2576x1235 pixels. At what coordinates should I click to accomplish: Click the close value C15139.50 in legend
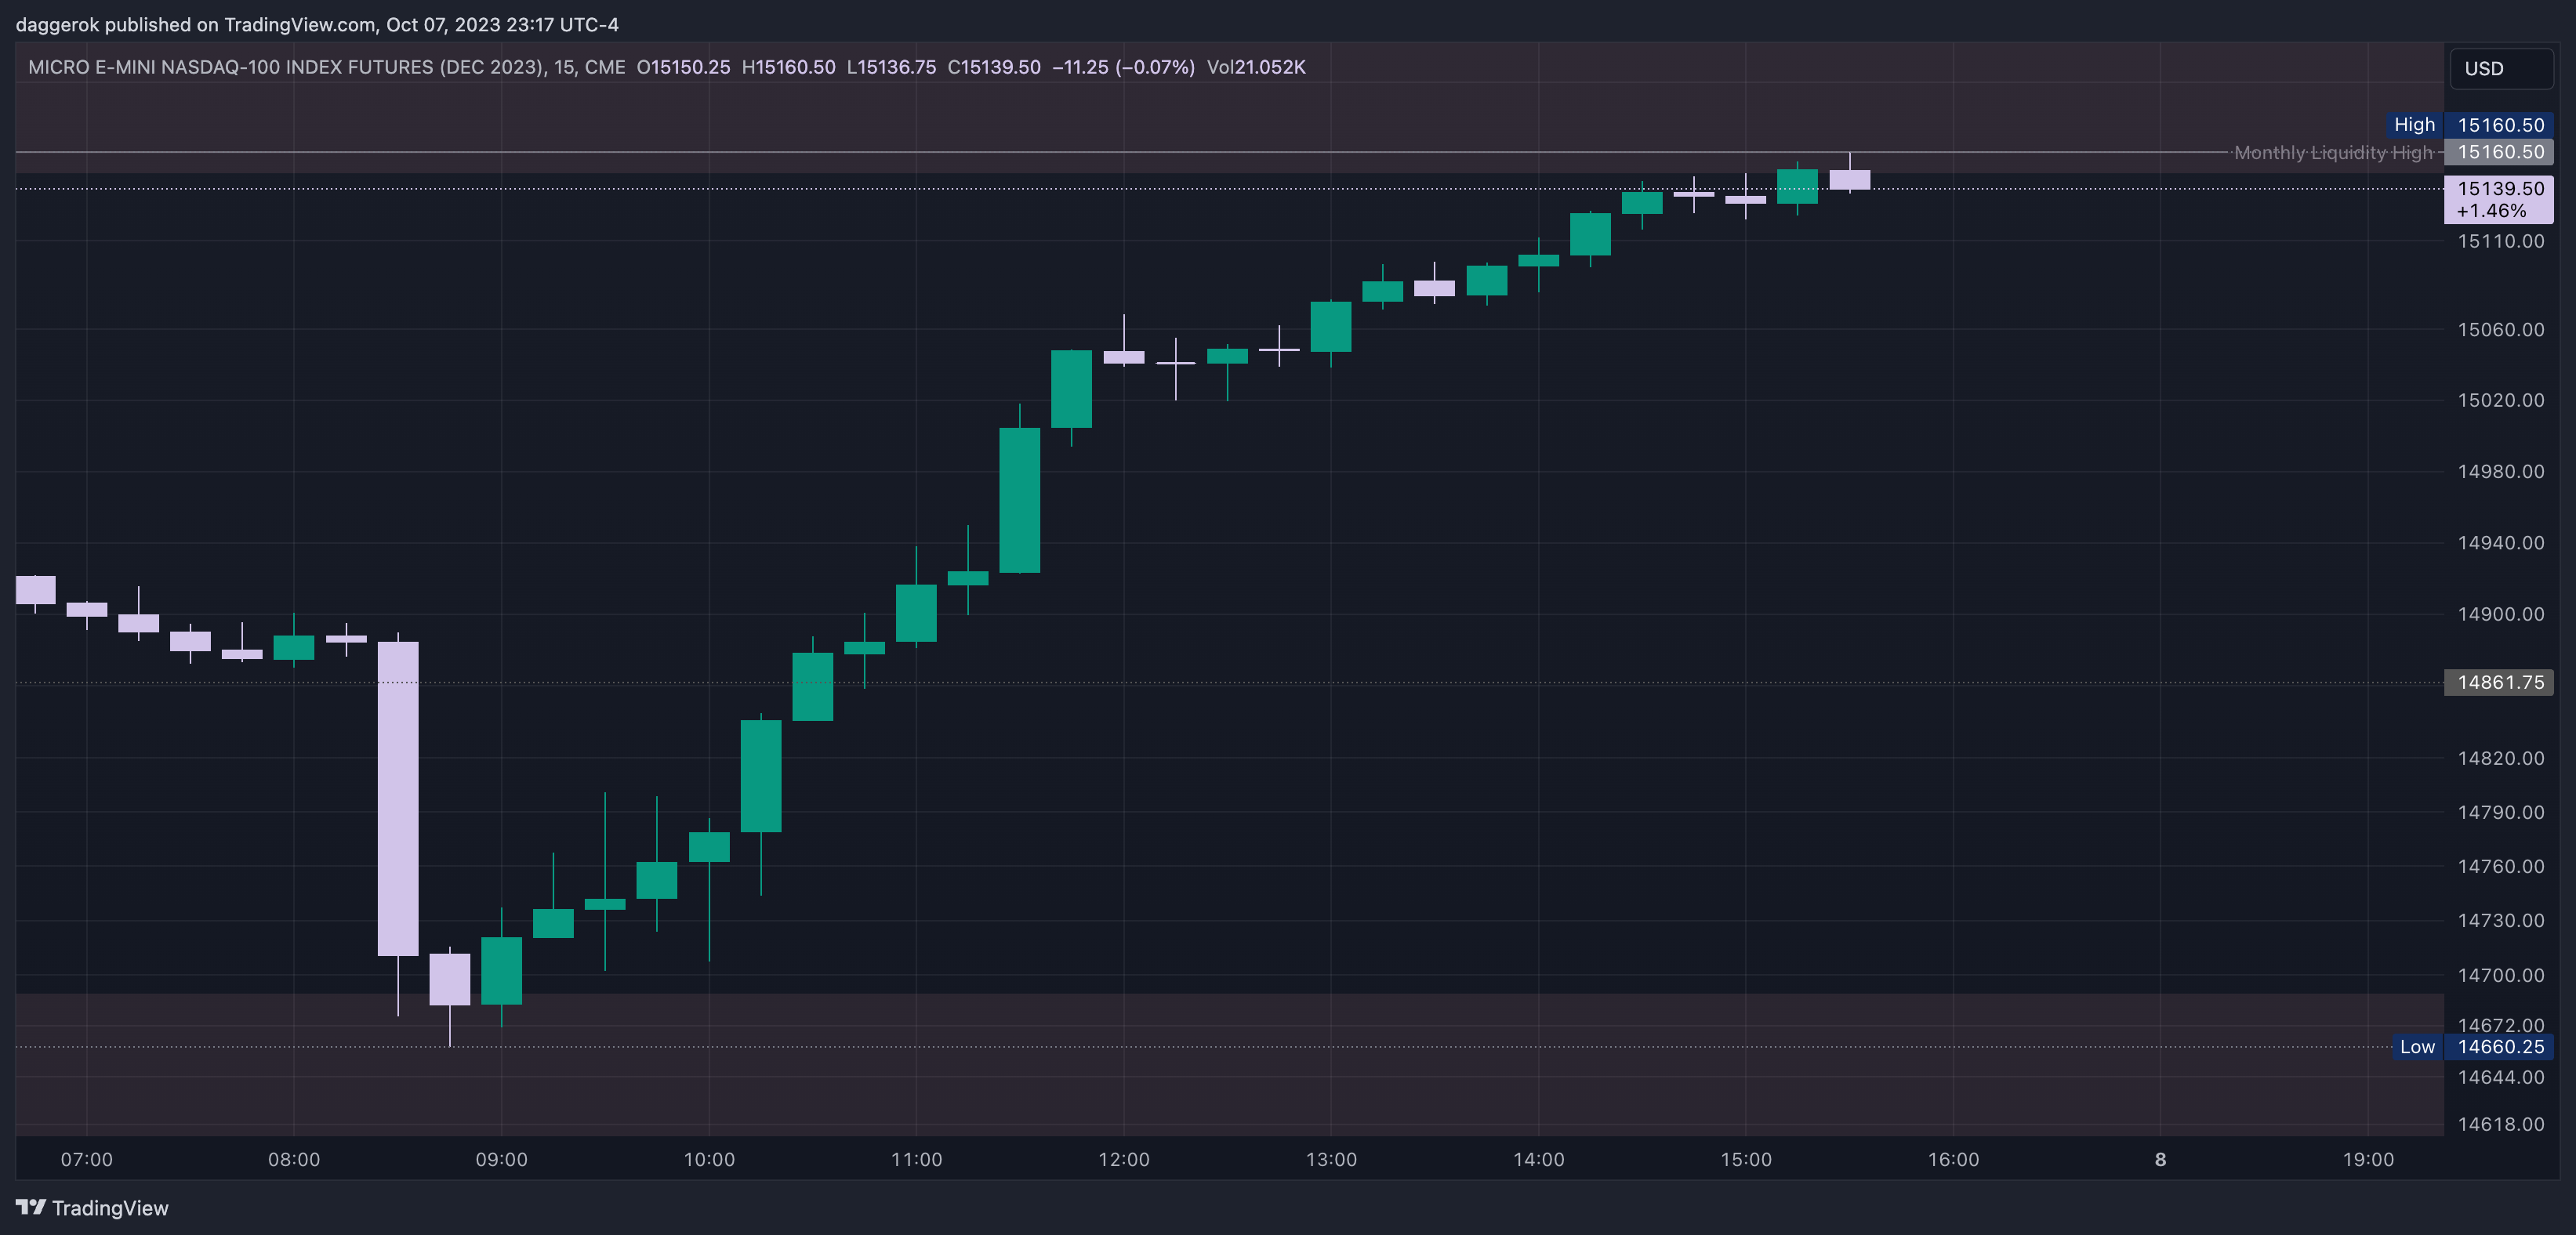994,67
